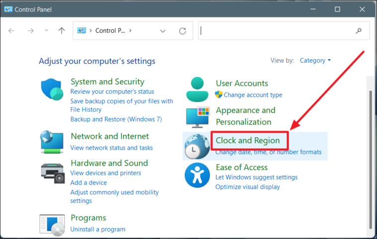
Task: Open the Clock and Region heading
Action: tap(248, 140)
